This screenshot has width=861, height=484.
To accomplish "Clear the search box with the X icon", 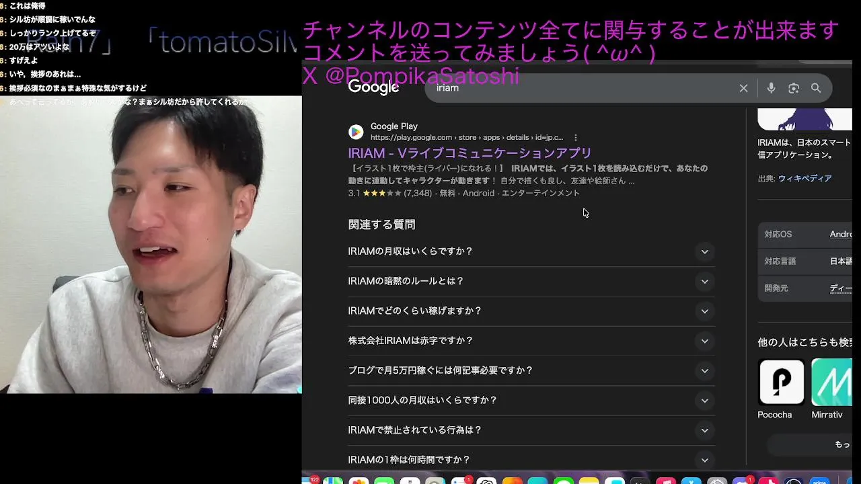I will [x=743, y=88].
